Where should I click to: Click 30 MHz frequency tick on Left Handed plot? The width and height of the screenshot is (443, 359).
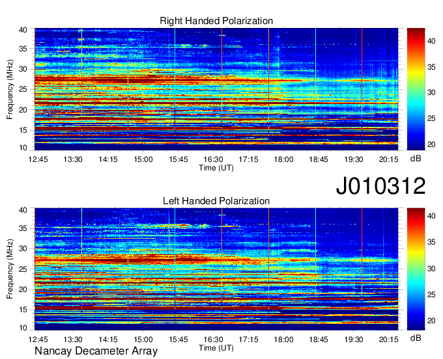[x=23, y=248]
